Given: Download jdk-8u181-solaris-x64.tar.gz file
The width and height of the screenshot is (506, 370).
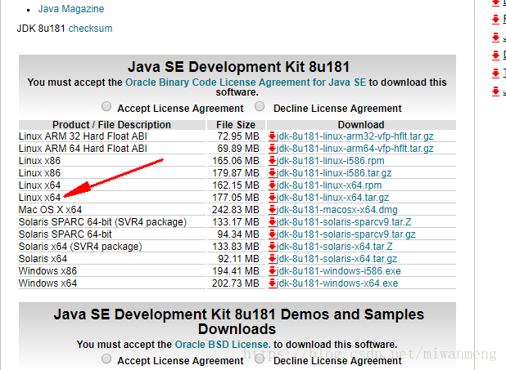Looking at the screenshot, I should pyautogui.click(x=337, y=259).
